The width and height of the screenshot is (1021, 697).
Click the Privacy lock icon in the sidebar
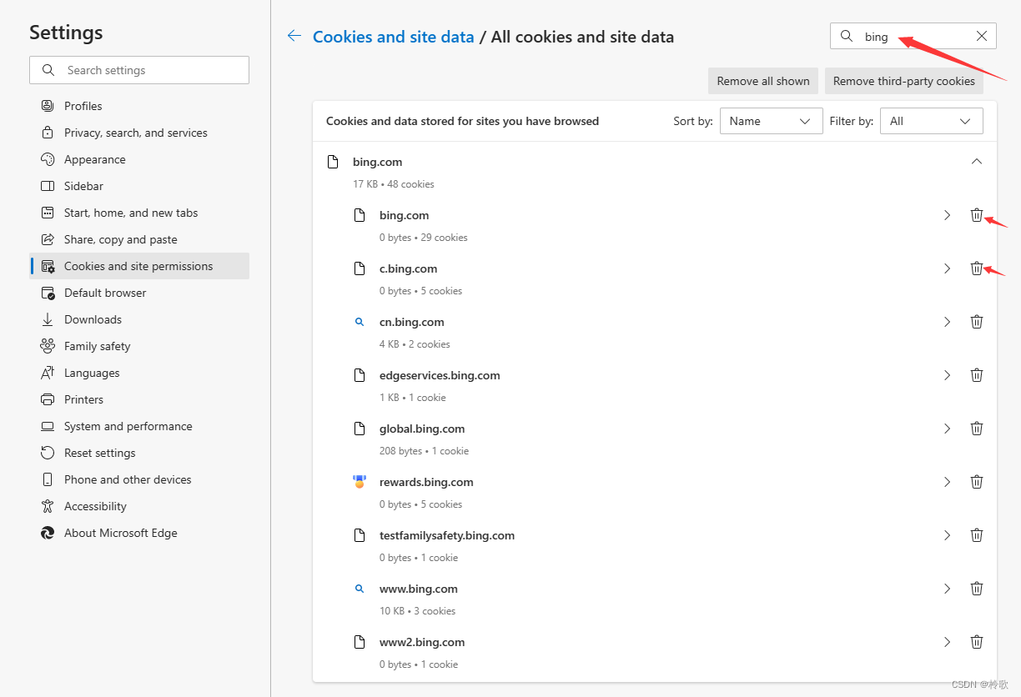coord(48,133)
